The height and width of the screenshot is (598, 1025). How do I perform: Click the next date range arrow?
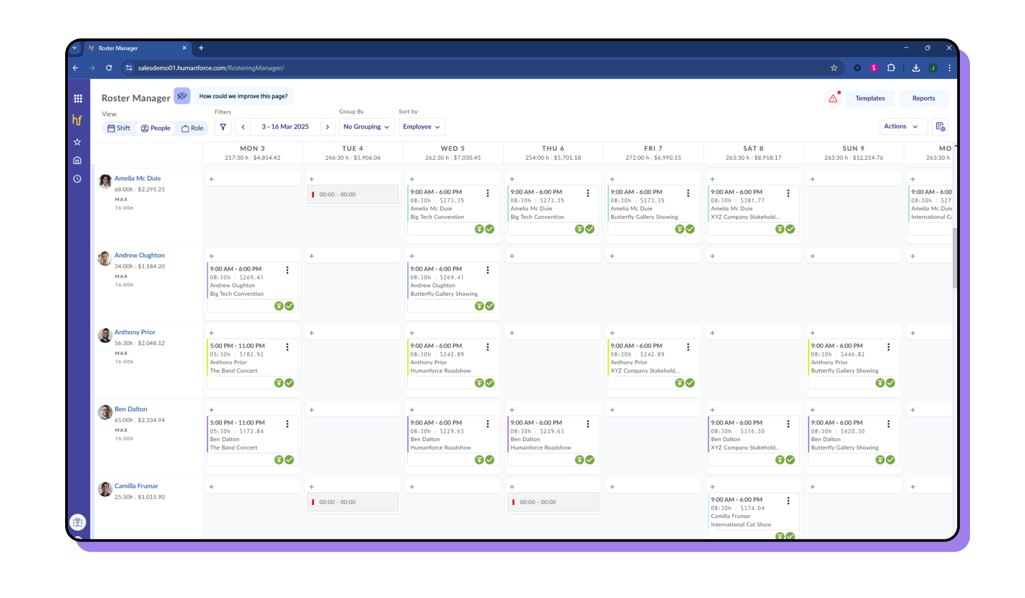327,127
